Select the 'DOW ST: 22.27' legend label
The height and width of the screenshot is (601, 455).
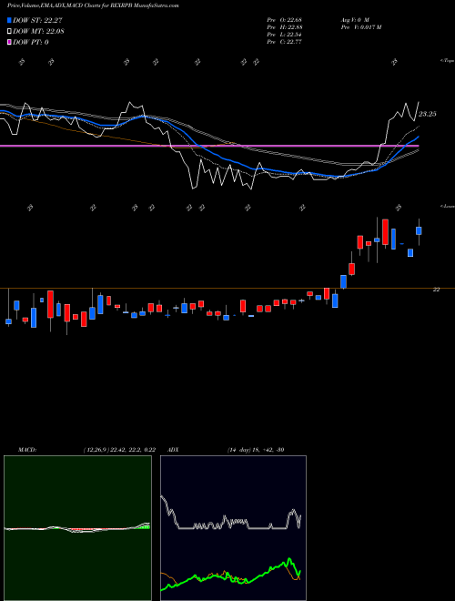coord(37,20)
